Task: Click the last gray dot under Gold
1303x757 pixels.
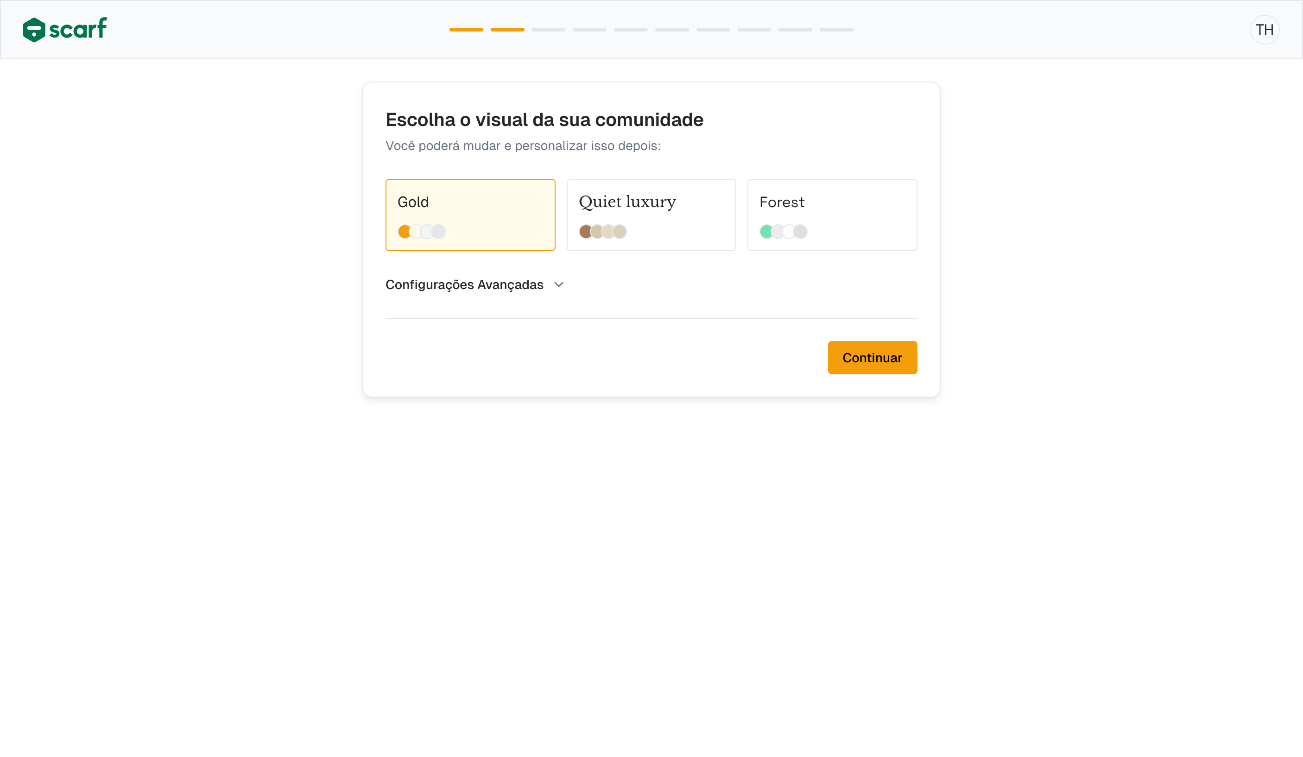Action: pos(439,232)
